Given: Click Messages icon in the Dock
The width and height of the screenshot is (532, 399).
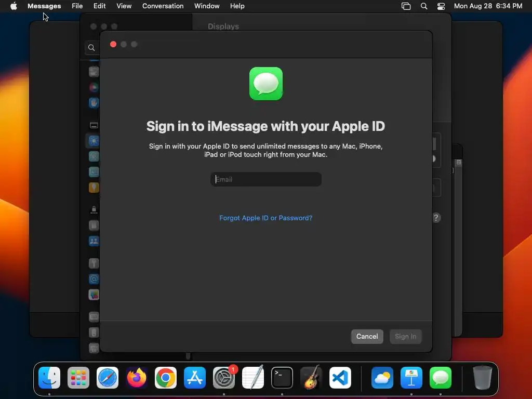Looking at the screenshot, I should [x=441, y=378].
